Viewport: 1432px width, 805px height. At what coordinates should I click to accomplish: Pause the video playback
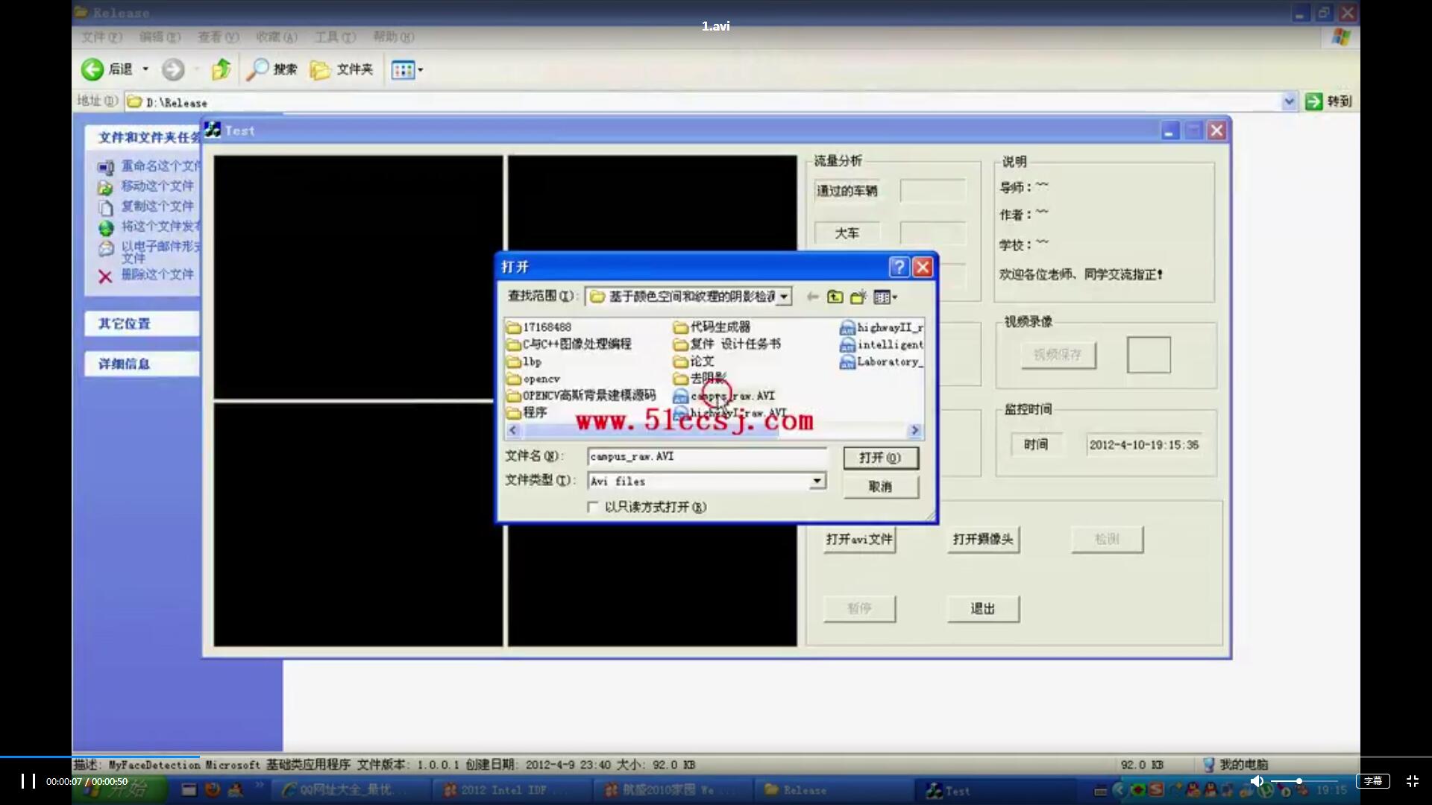click(28, 781)
